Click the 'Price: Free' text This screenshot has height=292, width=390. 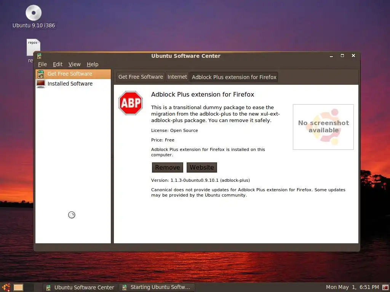(163, 140)
